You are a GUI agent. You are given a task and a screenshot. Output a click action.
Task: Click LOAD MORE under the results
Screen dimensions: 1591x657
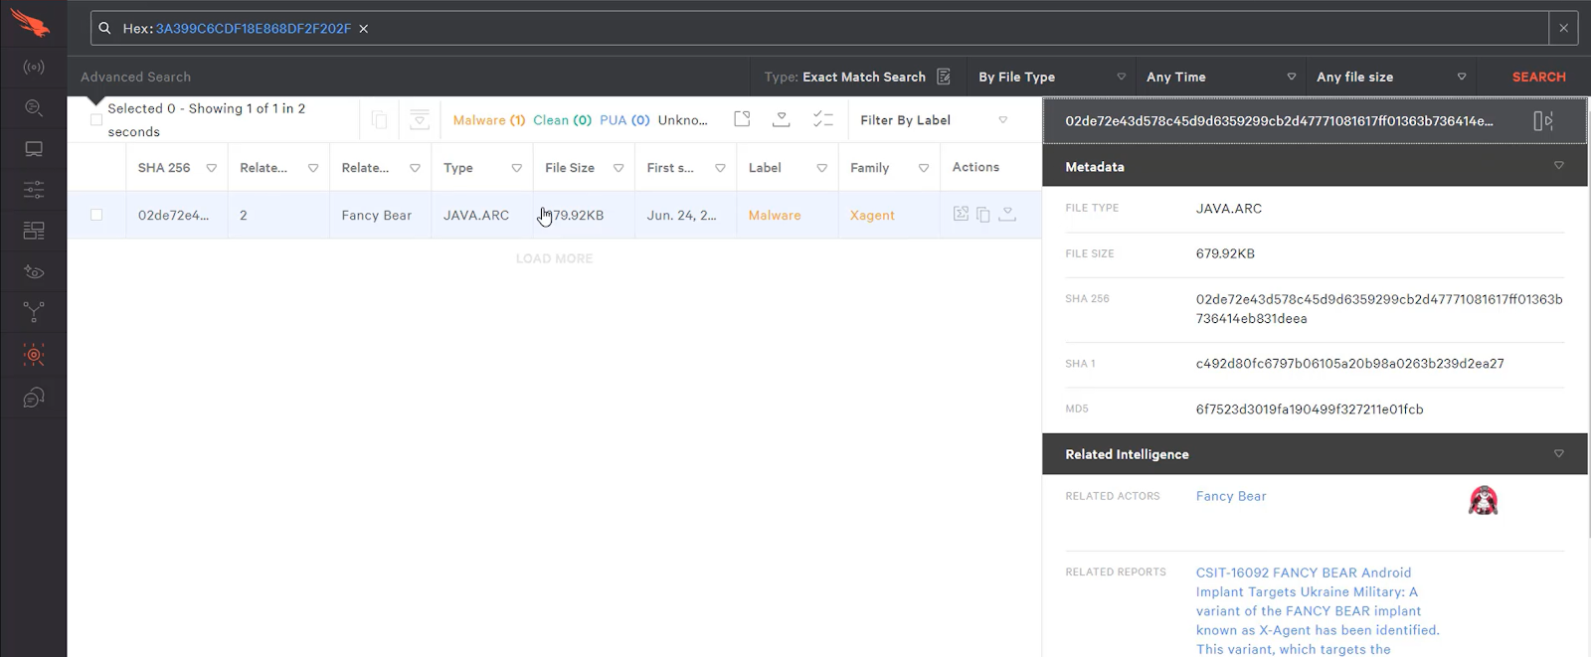pyautogui.click(x=554, y=258)
